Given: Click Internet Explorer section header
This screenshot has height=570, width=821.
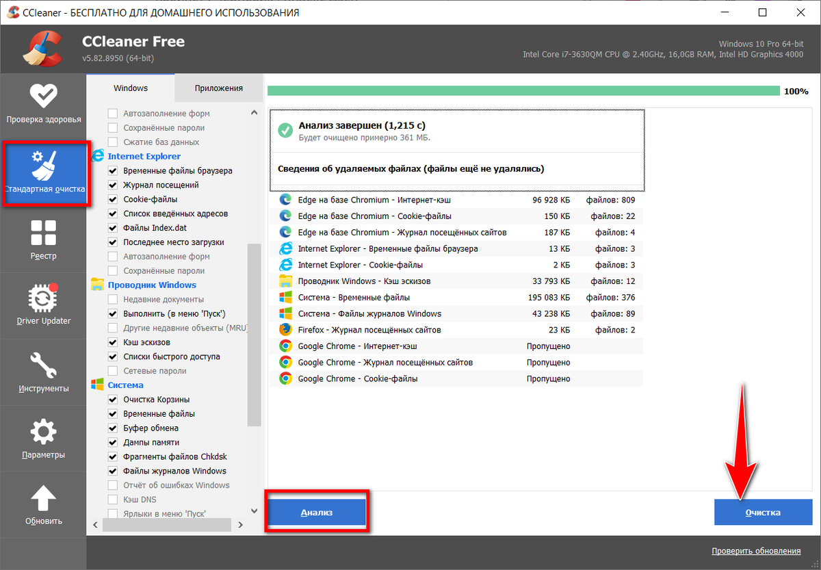Looking at the screenshot, I should pos(144,156).
